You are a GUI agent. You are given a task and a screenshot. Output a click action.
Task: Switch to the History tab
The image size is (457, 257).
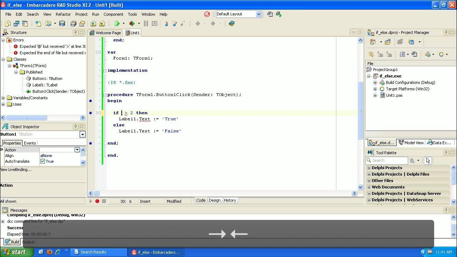coord(230,200)
